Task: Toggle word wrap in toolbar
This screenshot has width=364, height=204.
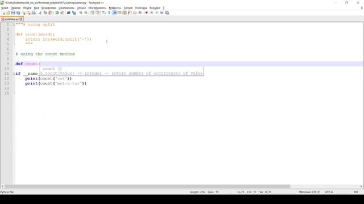Action: 104,12
